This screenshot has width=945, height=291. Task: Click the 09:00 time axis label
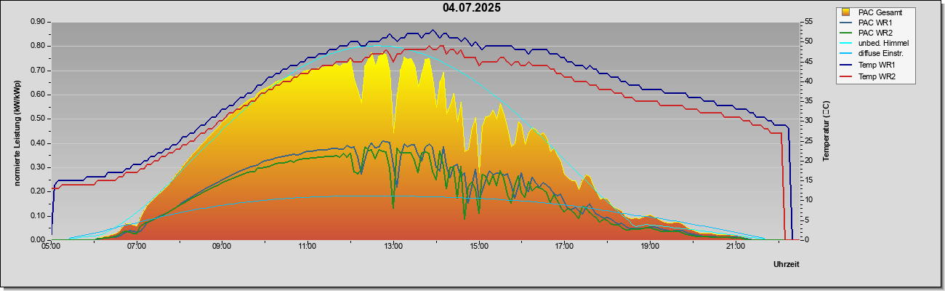[x=222, y=247]
